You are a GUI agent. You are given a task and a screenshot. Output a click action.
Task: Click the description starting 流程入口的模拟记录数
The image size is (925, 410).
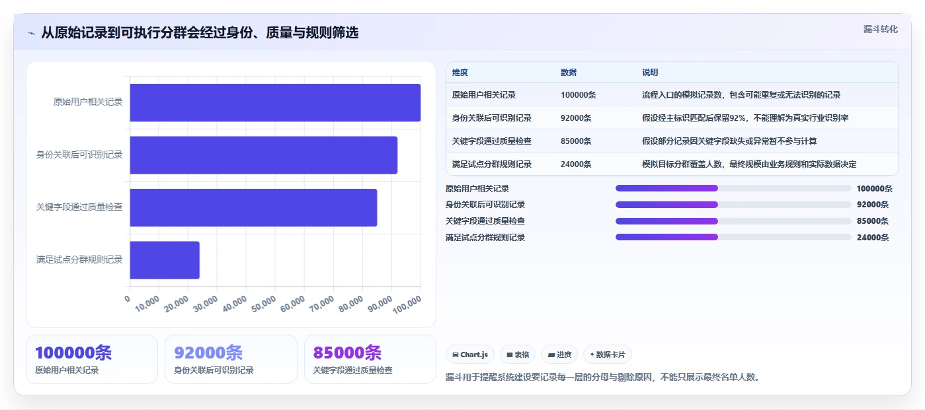(x=741, y=95)
